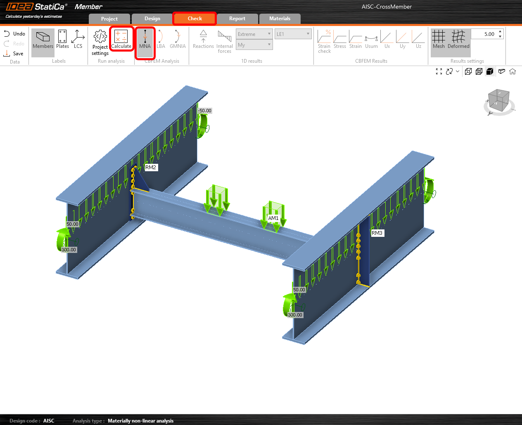Open the Extreme dropdown
This screenshot has width=522, height=425.
tap(254, 34)
